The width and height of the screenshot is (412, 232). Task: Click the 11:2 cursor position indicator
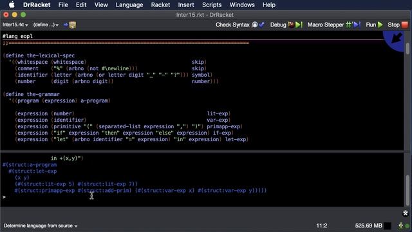click(x=322, y=226)
